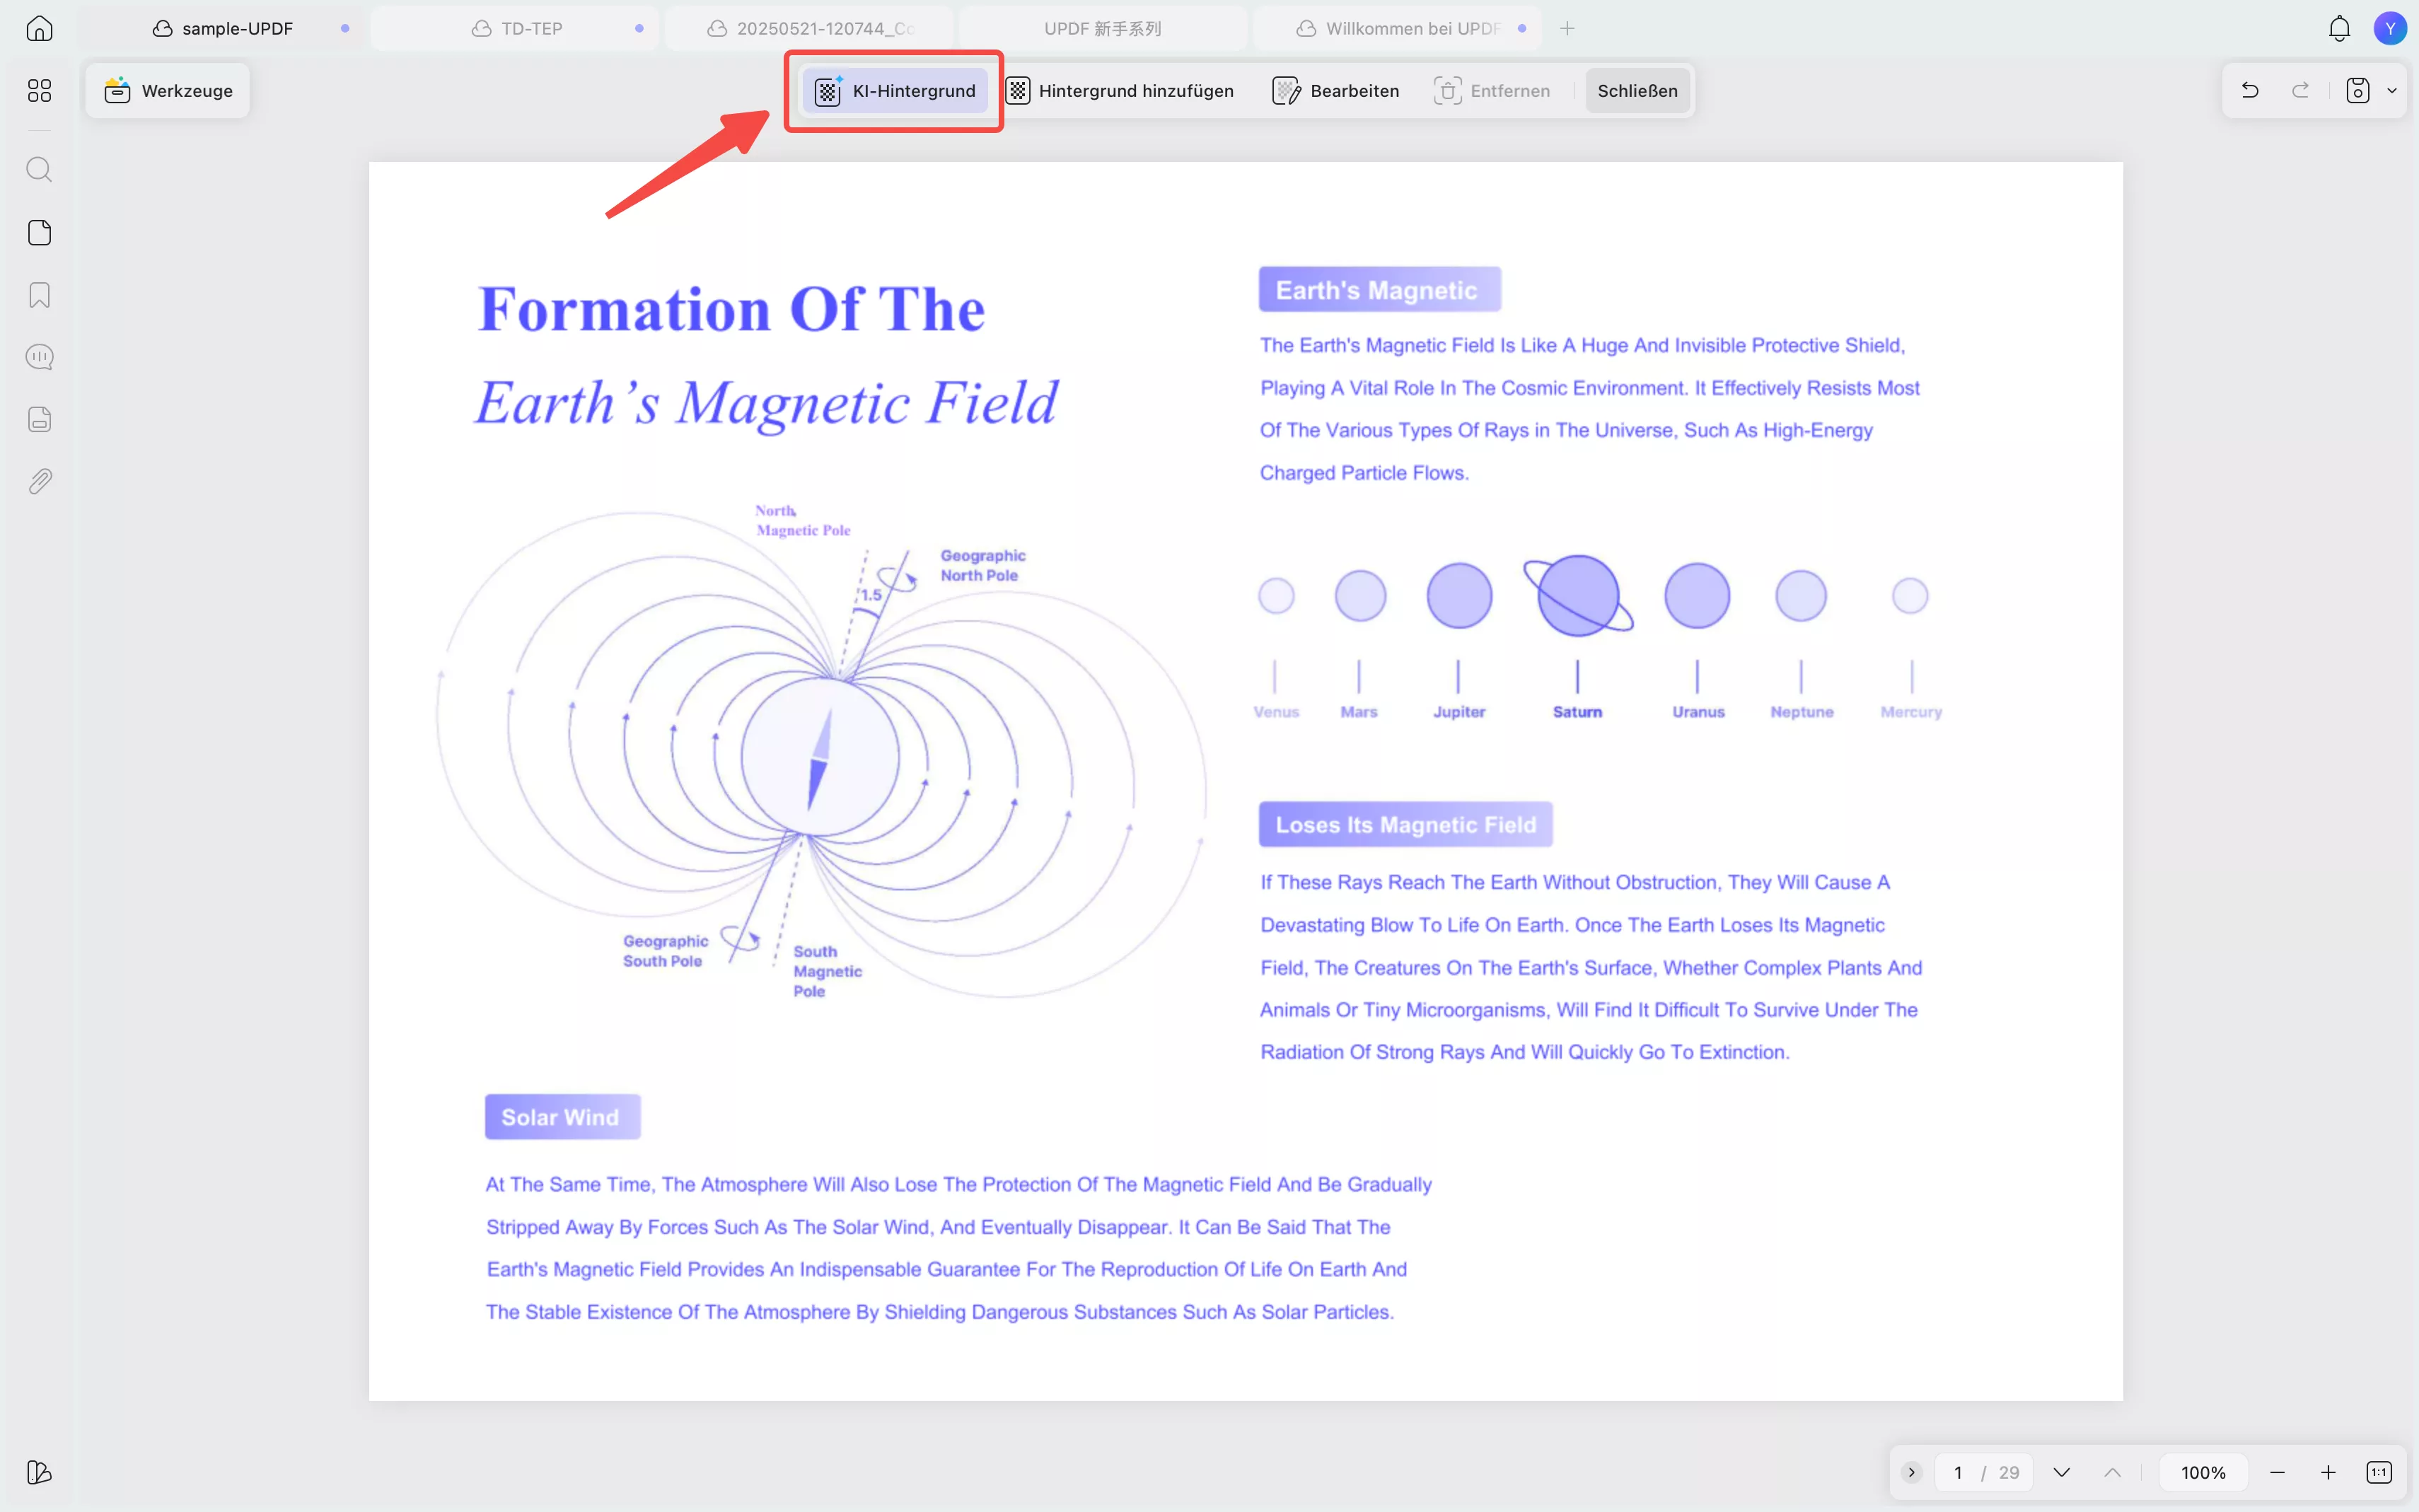Open the bookmarks panel icon
The image size is (2419, 1512).
(39, 295)
